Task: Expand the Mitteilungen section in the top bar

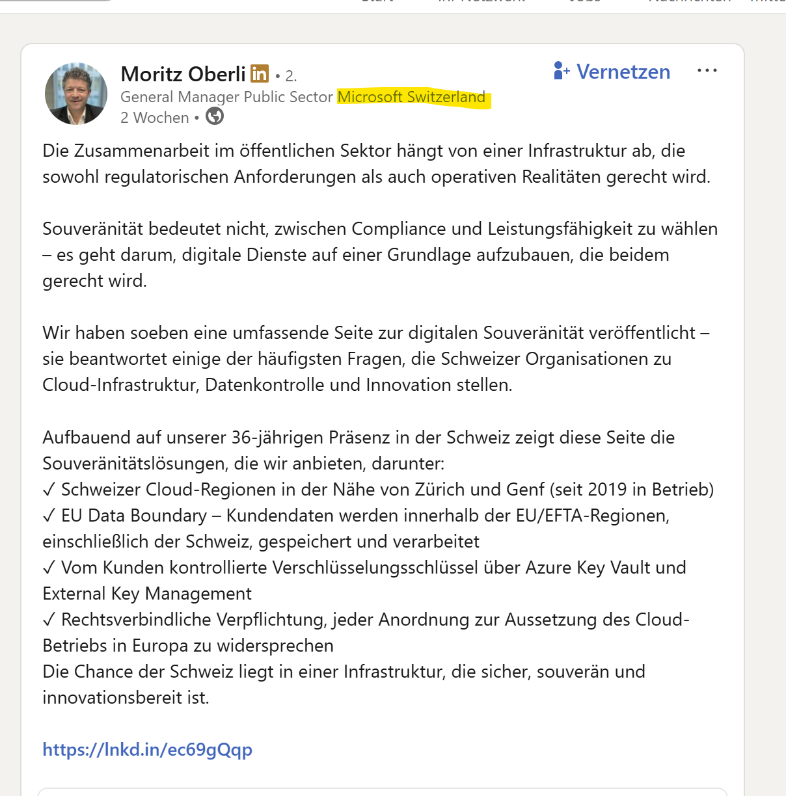Action: (x=771, y=3)
